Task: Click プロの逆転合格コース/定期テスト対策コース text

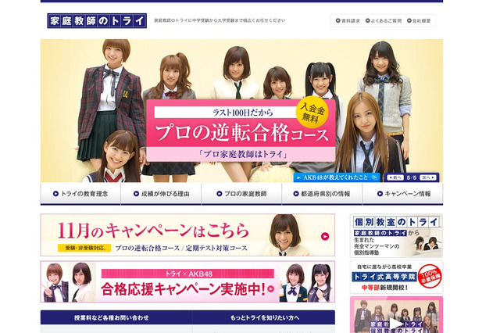Action: coord(181,248)
